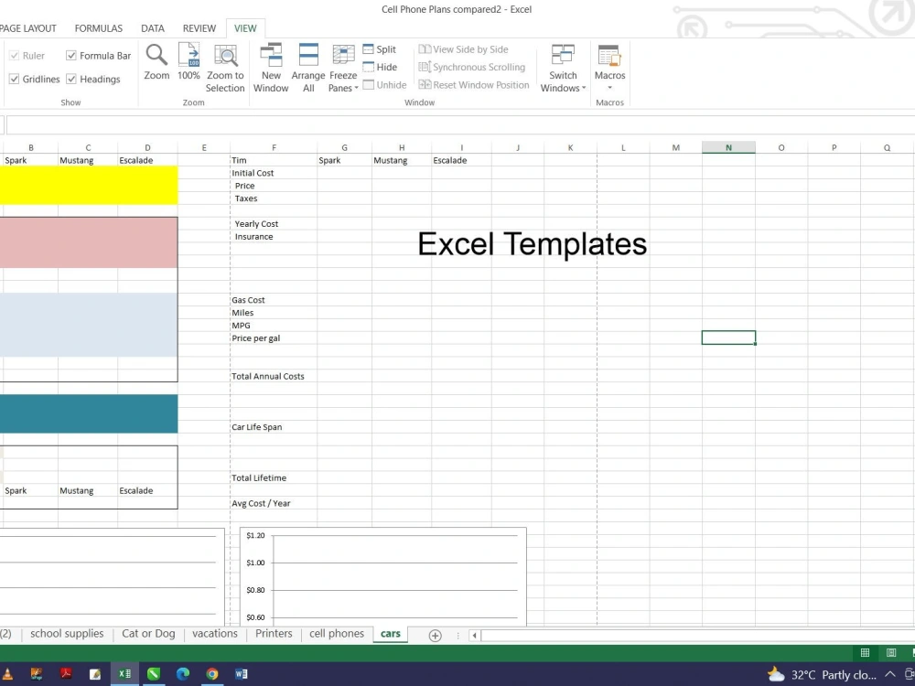The width and height of the screenshot is (915, 686).
Task: Open a New Window of the workbook
Action: pyautogui.click(x=271, y=64)
